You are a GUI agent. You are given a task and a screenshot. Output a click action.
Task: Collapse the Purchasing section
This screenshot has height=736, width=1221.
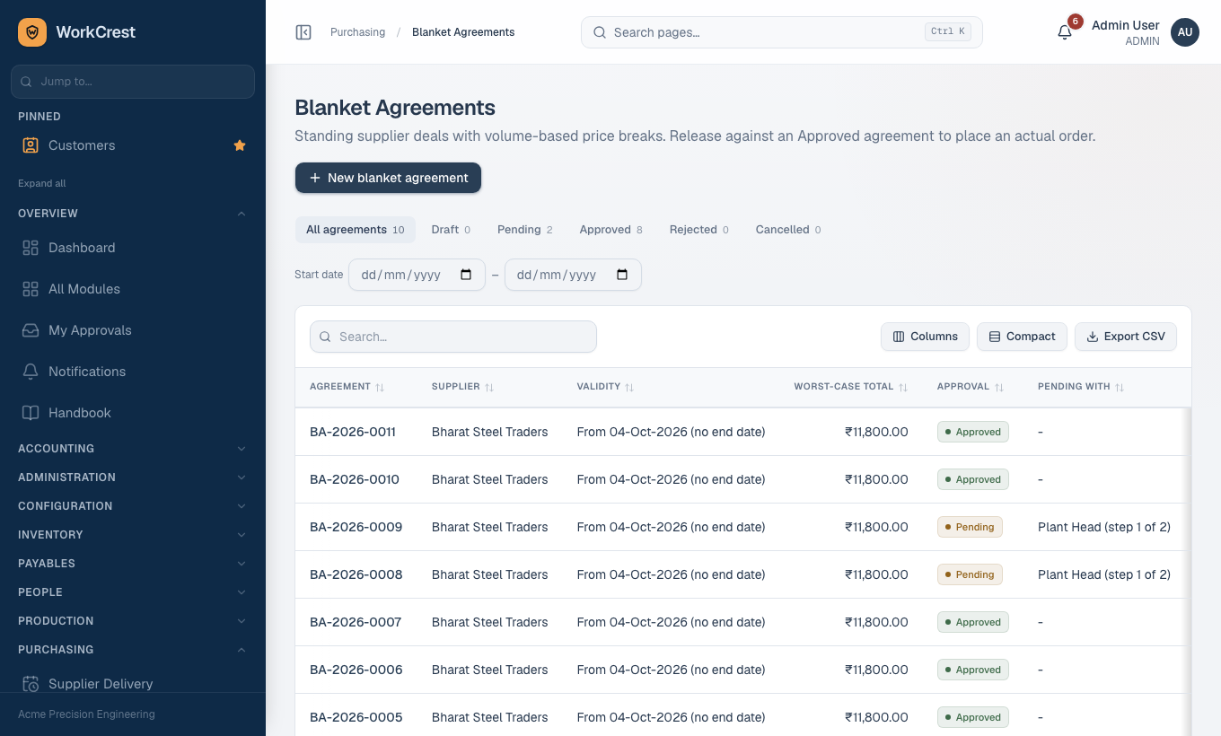coord(133,650)
